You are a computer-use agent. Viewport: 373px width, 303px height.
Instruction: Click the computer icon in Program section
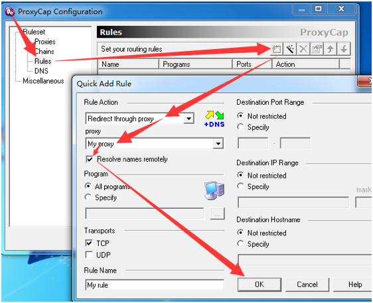(x=214, y=190)
